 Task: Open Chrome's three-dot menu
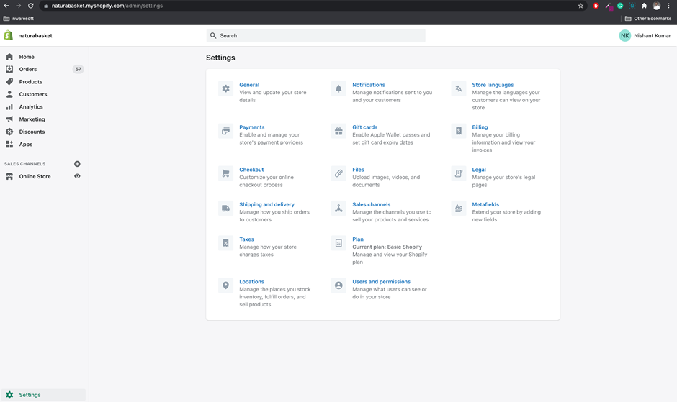tap(668, 6)
